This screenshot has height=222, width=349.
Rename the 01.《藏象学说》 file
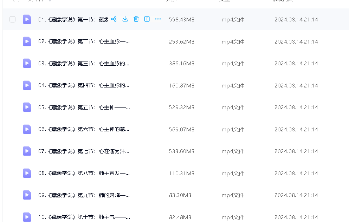pyautogui.click(x=147, y=19)
